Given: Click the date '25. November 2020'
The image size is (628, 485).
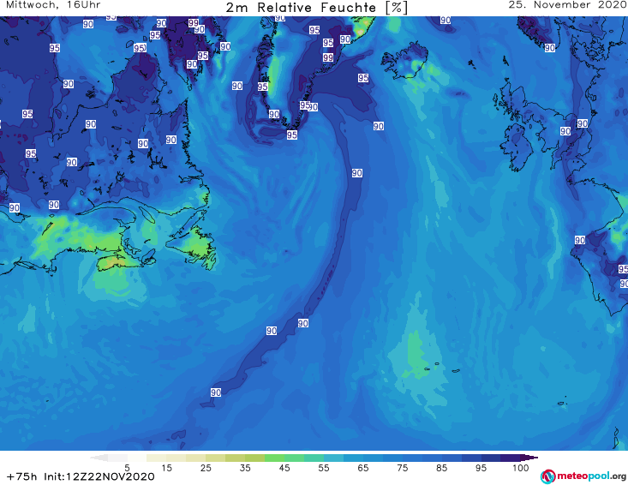Looking at the screenshot, I should tap(568, 5).
